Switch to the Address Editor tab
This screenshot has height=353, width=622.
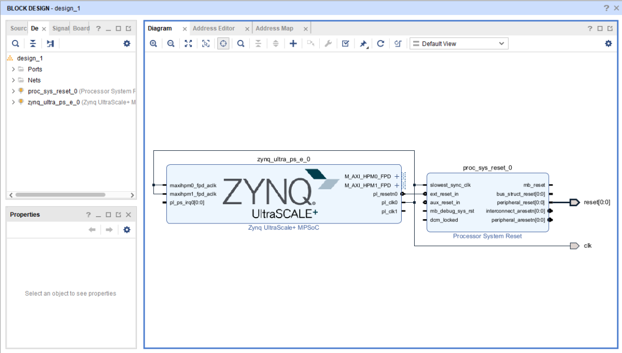(214, 29)
